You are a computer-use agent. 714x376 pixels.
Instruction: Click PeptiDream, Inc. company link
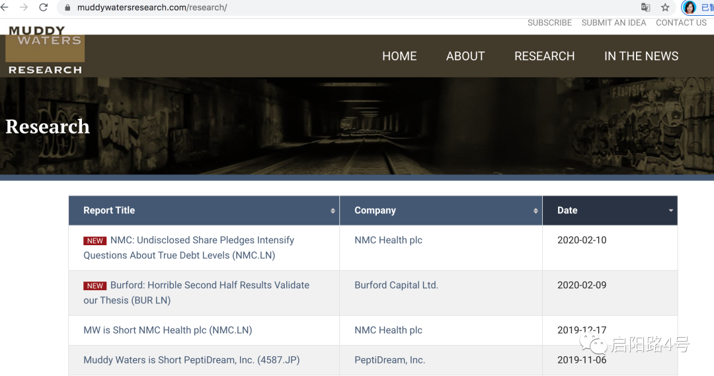click(390, 359)
